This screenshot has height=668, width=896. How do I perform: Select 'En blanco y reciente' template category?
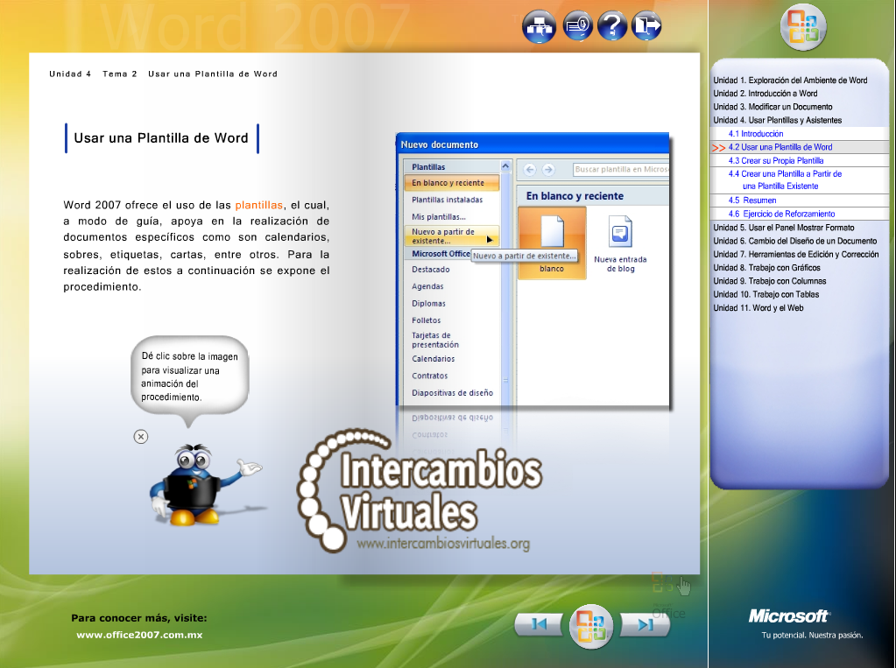coord(451,183)
